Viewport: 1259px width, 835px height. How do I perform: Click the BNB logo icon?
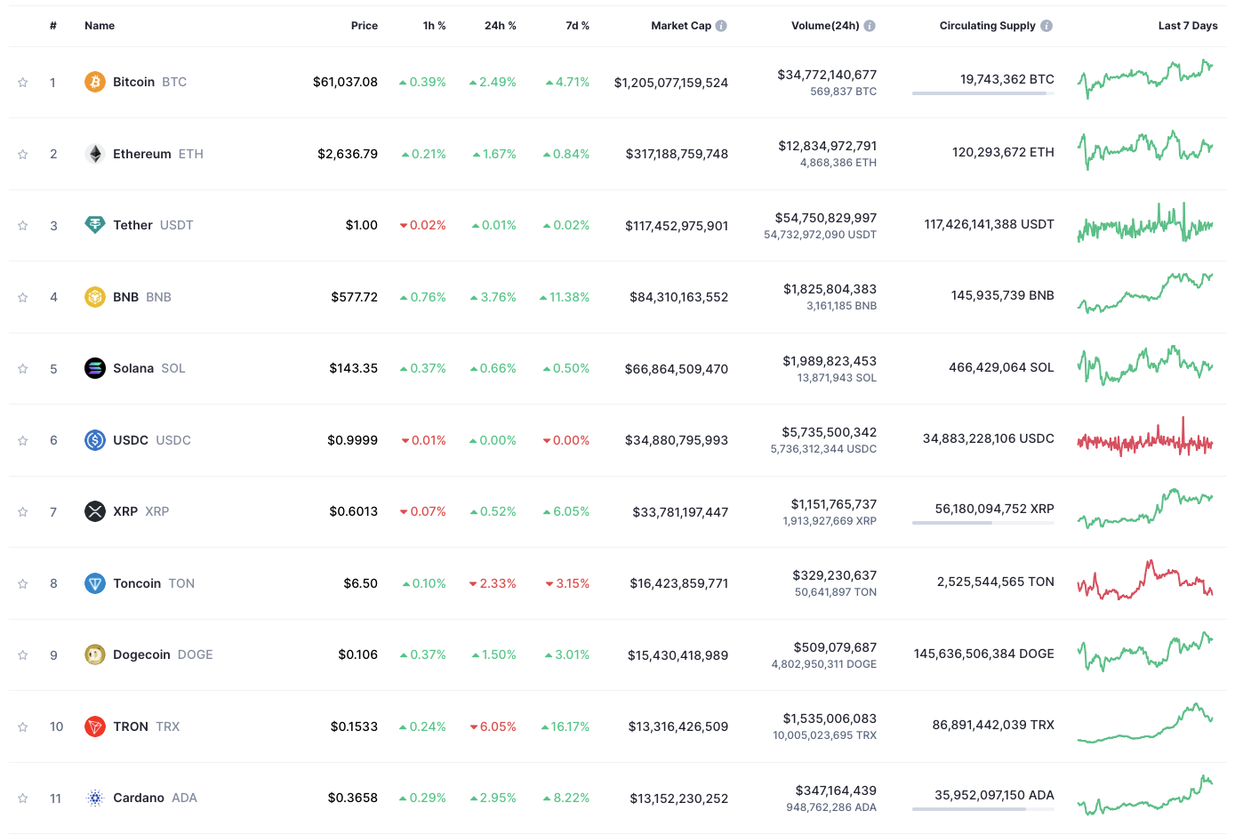pyautogui.click(x=95, y=297)
